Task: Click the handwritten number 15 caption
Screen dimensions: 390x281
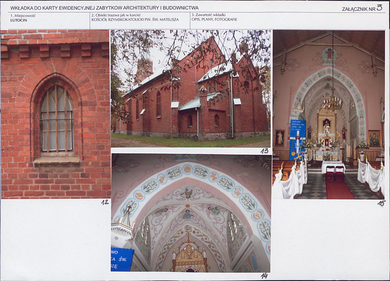Action: (381, 204)
